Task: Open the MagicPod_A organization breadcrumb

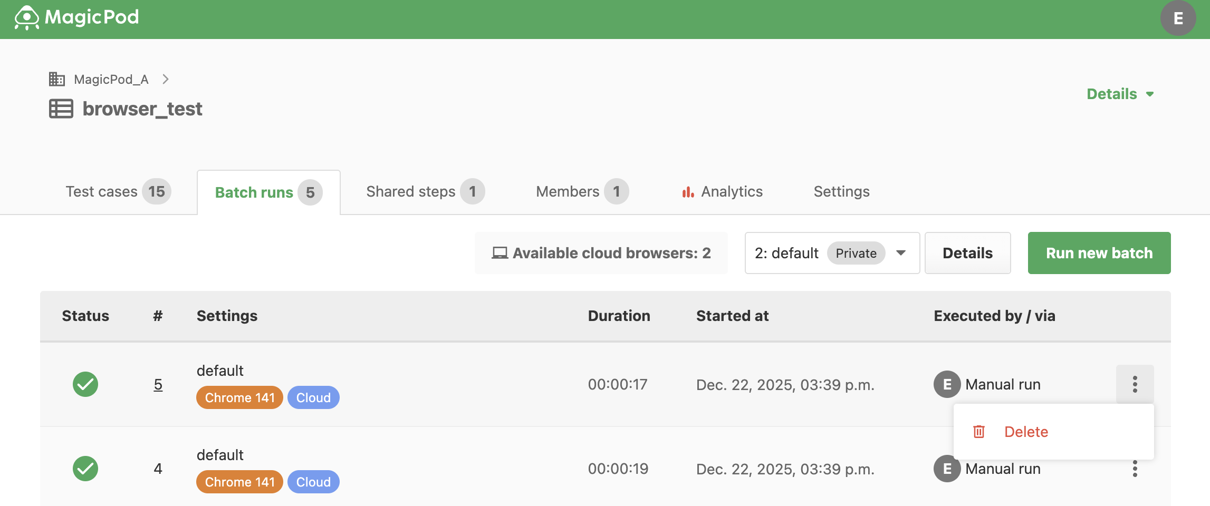Action: [111, 79]
